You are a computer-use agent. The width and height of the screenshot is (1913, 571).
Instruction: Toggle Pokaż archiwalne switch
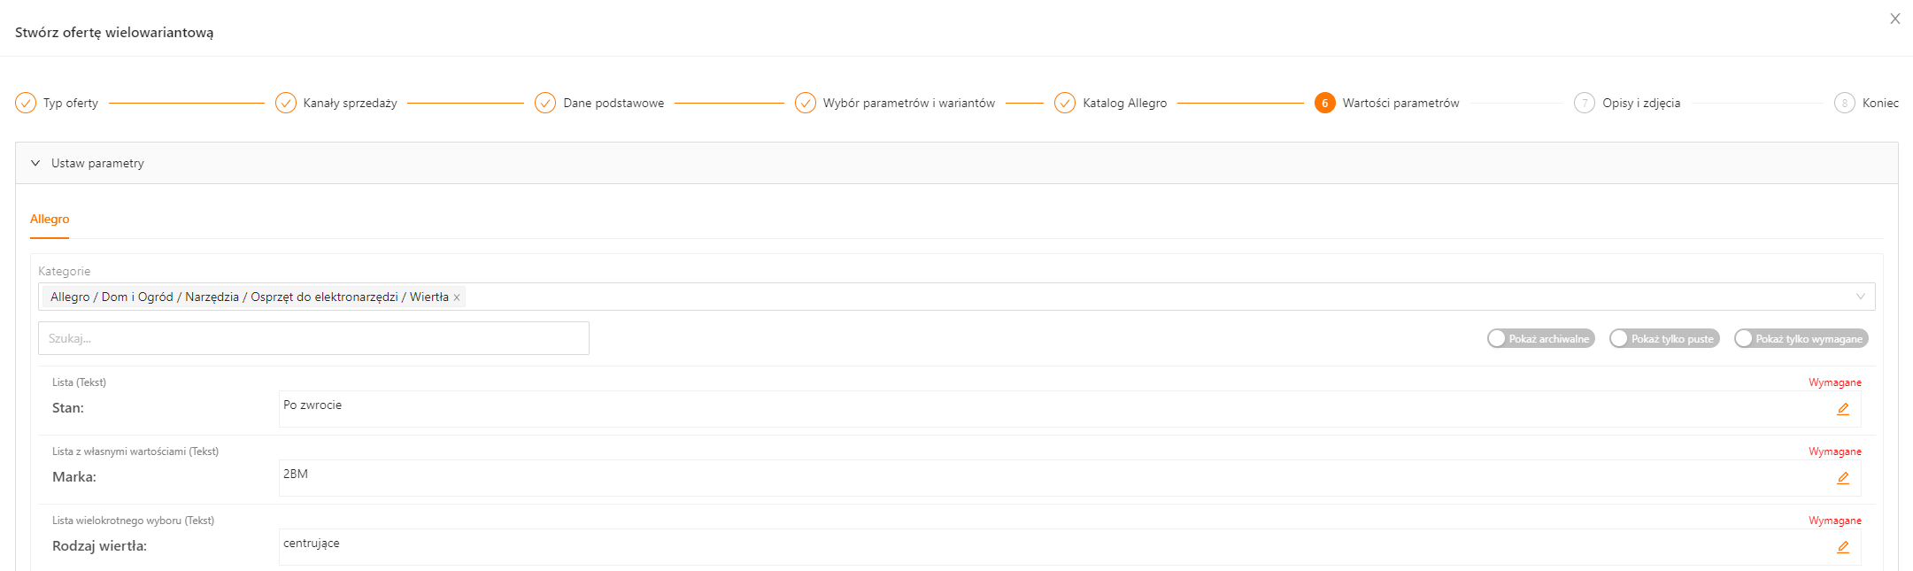[x=1540, y=339]
